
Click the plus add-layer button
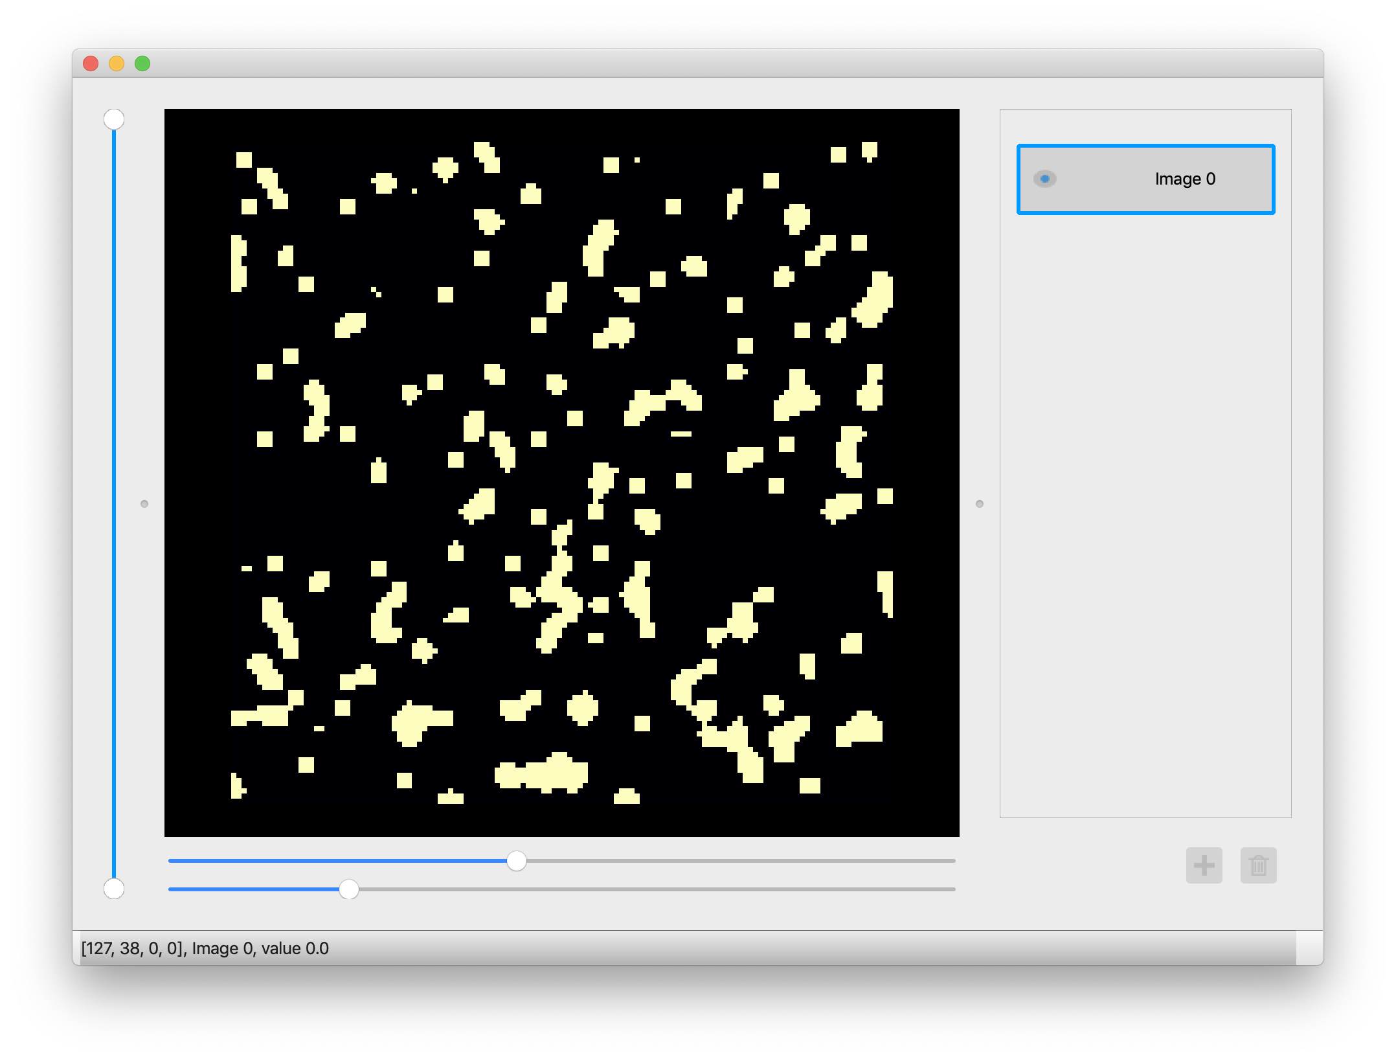(x=1204, y=865)
